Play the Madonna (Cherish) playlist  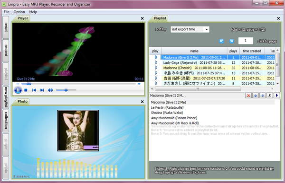(x=156, y=68)
